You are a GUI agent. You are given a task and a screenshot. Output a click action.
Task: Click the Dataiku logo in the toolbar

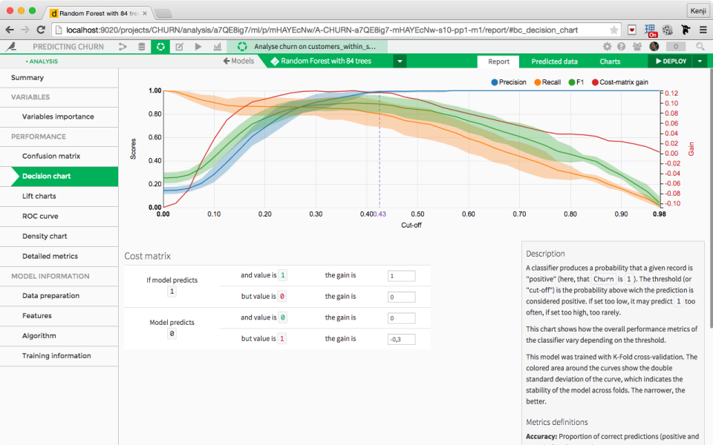11,46
